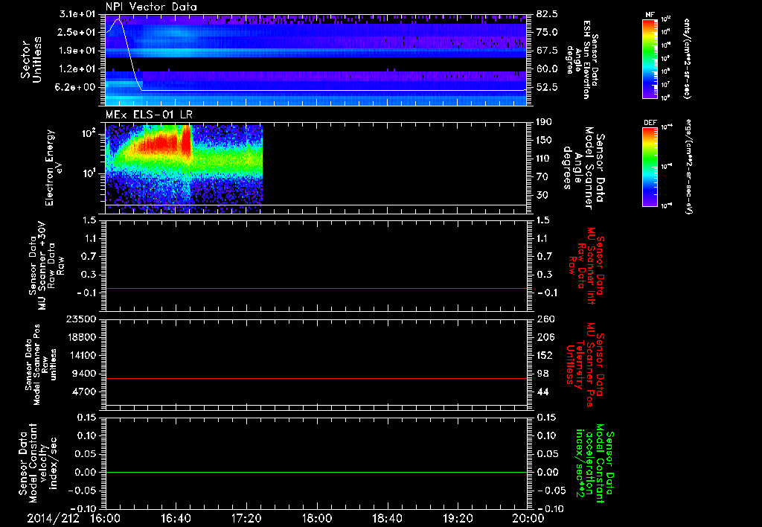This screenshot has height=527, width=762.
Task: Click the 2.5e+01 sector tick label
Action: click(77, 32)
